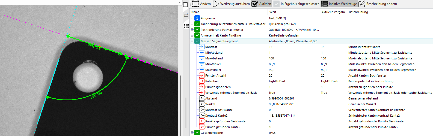This screenshot has height=136, width=433.
Task: Click the Ändern selection rectangle icon
Action: [195, 4]
